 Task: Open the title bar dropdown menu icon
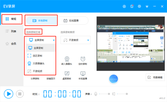click(x=147, y=6)
